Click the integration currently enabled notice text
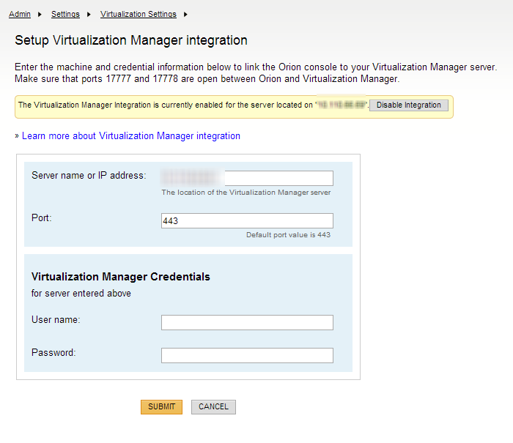Image resolution: width=513 pixels, height=443 pixels. 193,105
